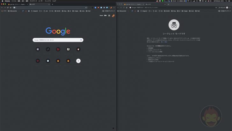The width and height of the screenshot is (232, 131).
Task: Open a new tab in incognito window
Action: pos(168,4)
